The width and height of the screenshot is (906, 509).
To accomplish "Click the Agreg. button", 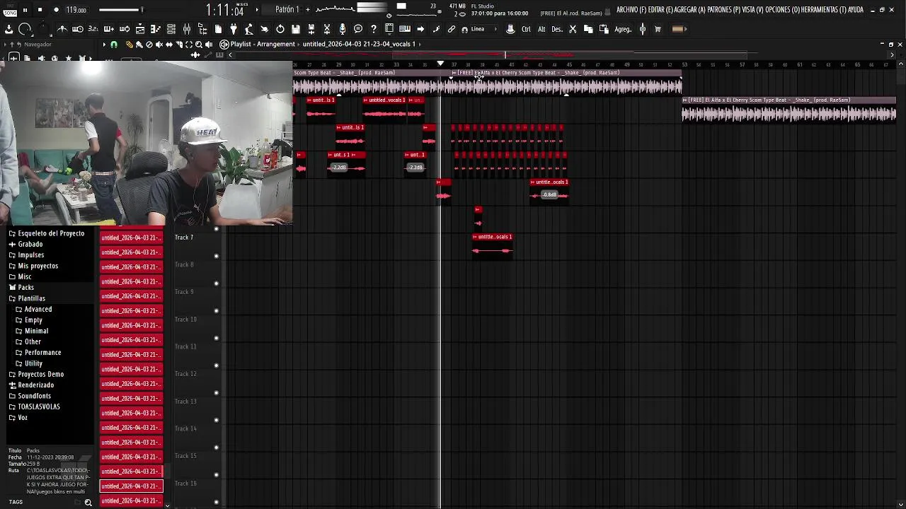I will tap(623, 29).
